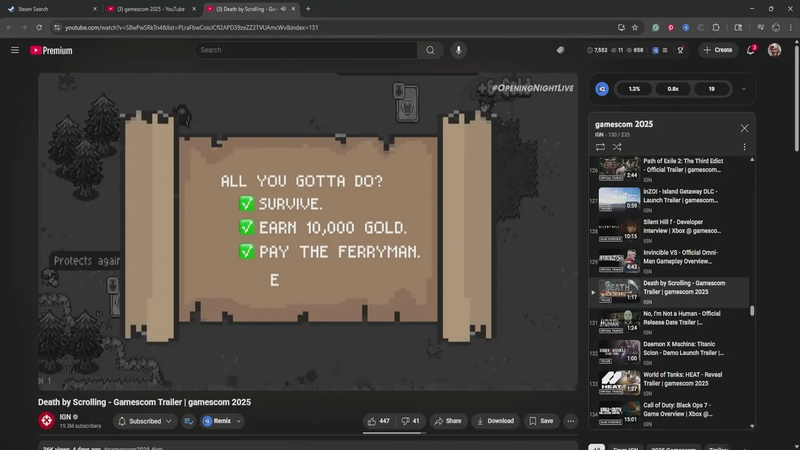Open the Grammarly extension icon
The height and width of the screenshot is (450, 800).
click(656, 27)
